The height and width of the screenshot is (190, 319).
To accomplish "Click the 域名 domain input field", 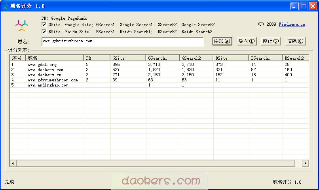I will pyautogui.click(x=122, y=41).
